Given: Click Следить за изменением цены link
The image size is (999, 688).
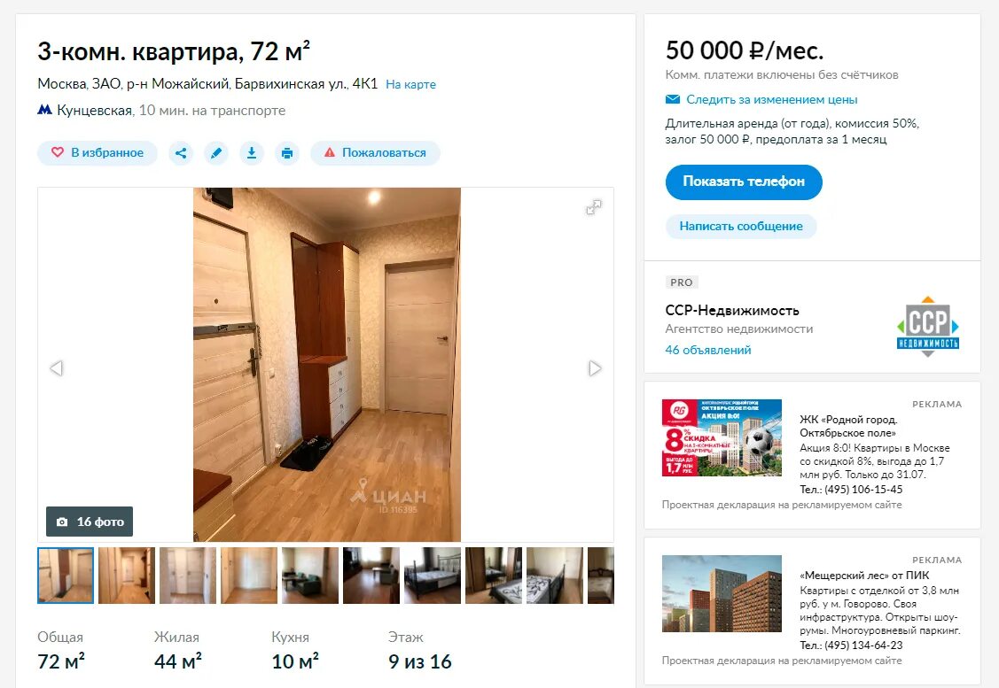Looking at the screenshot, I should point(771,99).
